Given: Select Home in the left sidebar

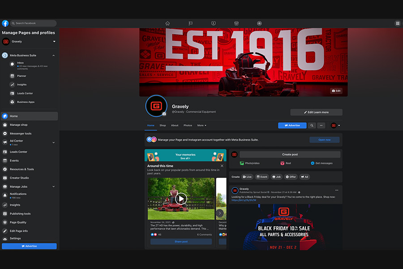Looking at the screenshot, I should (x=29, y=116).
